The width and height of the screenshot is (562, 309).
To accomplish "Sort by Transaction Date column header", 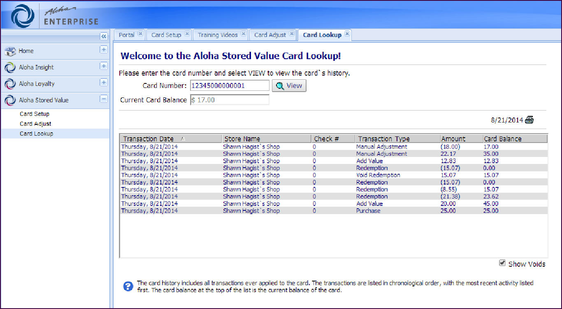I will click(171, 139).
